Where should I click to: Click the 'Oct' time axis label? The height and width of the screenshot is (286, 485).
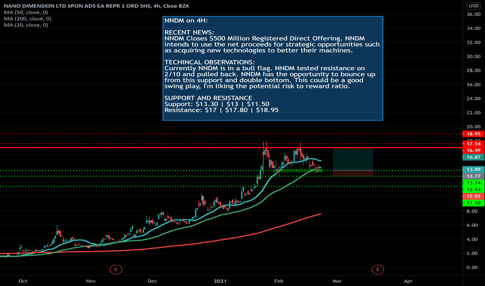23,281
